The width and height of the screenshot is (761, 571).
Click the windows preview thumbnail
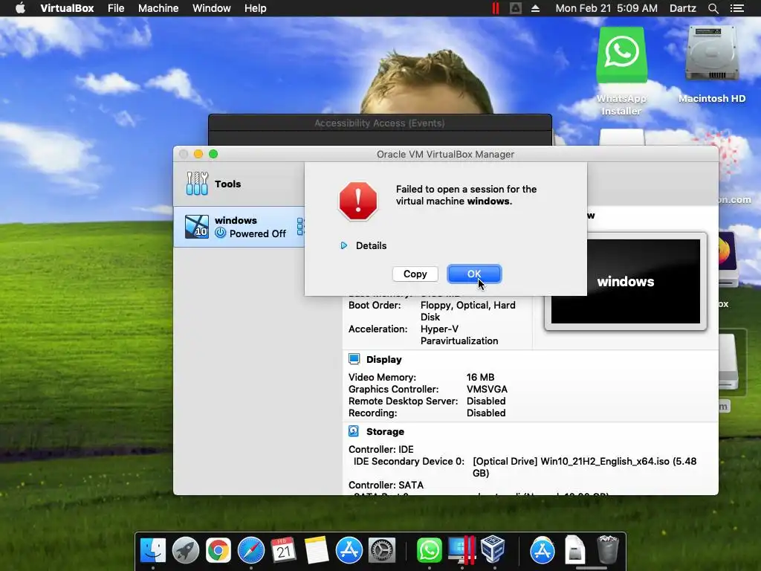pos(626,281)
